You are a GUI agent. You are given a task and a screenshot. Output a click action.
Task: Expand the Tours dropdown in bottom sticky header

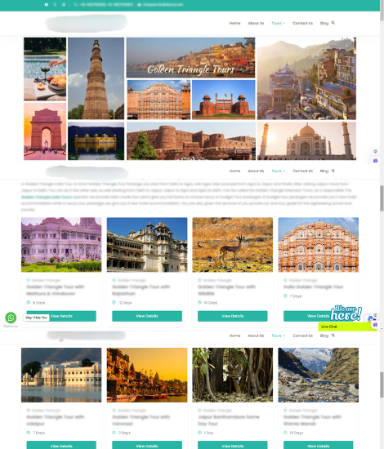(x=279, y=336)
